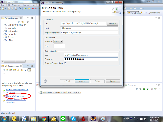
Task: Collapse All in Git Repositories toolbar
Action: 4,70
